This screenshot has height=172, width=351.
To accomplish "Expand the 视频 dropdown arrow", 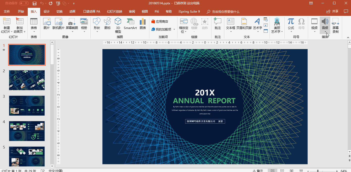I will (x=314, y=32).
